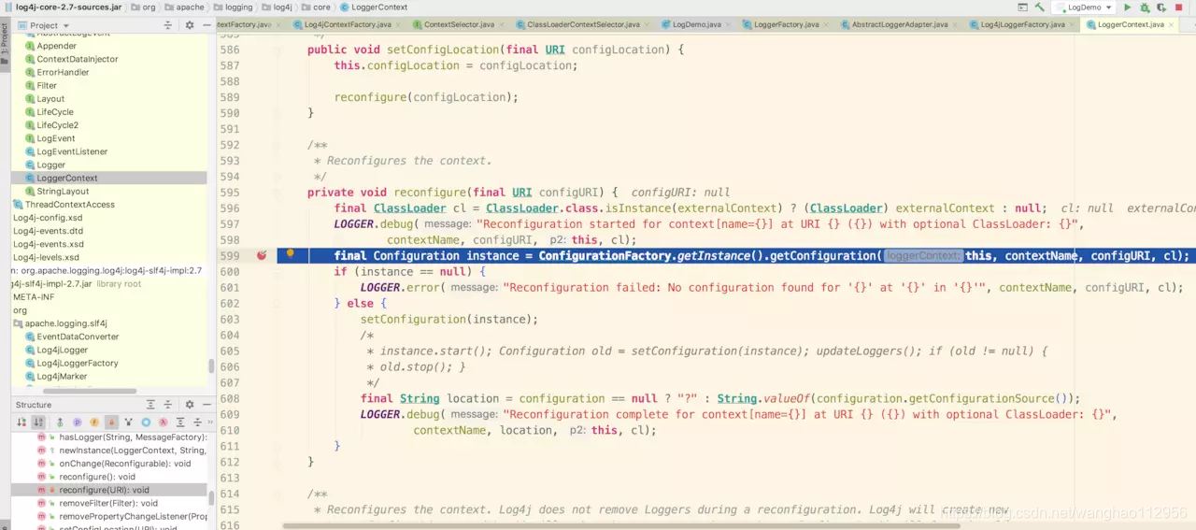Toggle show fields (f) in Structure toolbar

tap(94, 423)
